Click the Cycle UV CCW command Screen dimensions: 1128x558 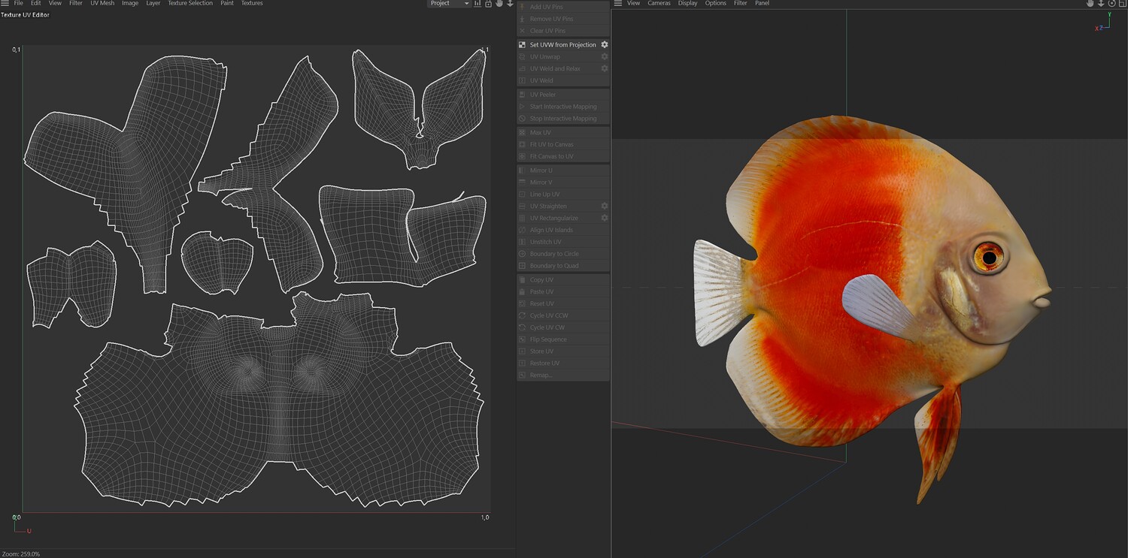[x=563, y=315]
